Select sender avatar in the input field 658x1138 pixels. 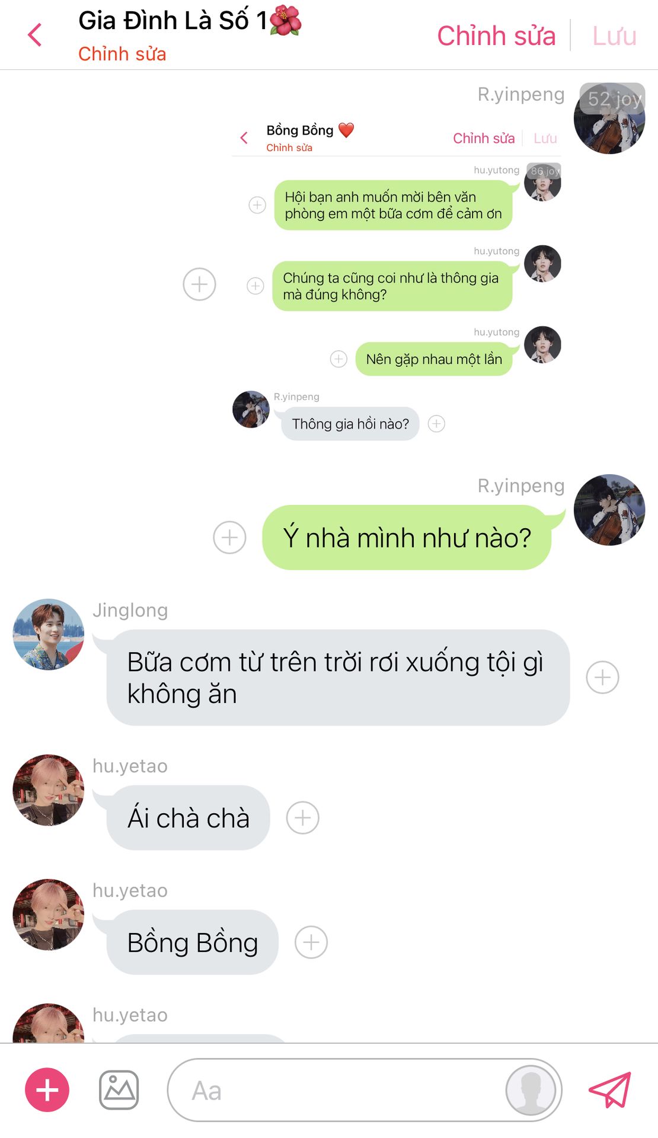point(531,1090)
